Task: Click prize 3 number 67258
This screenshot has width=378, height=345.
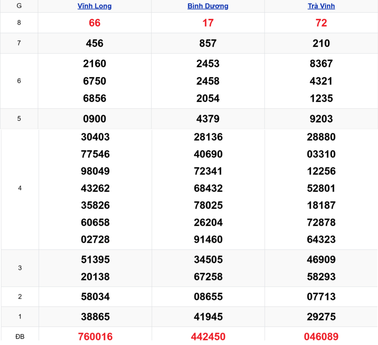Action: 208,277
